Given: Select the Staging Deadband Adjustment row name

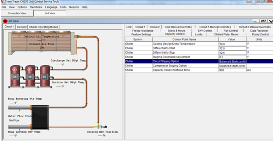Looking at the screenshot, I should tap(171, 57).
